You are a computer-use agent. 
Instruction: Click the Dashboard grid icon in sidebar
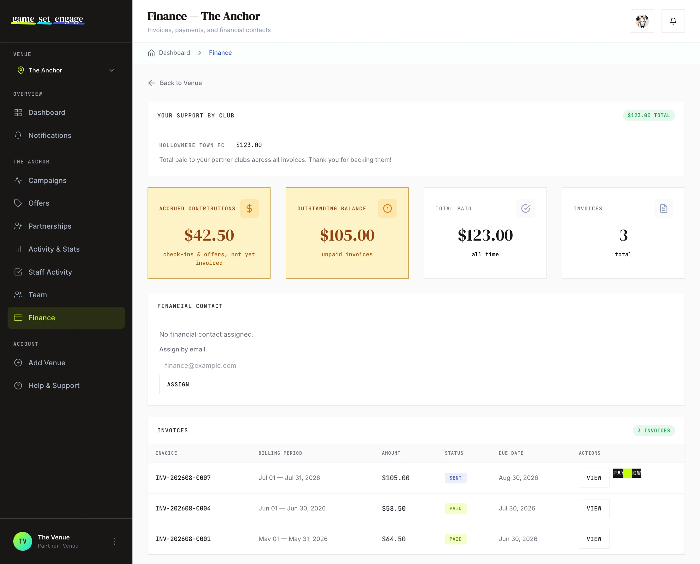pos(18,112)
